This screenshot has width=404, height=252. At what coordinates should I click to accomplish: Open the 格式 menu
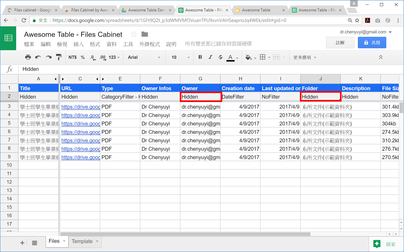(95, 44)
